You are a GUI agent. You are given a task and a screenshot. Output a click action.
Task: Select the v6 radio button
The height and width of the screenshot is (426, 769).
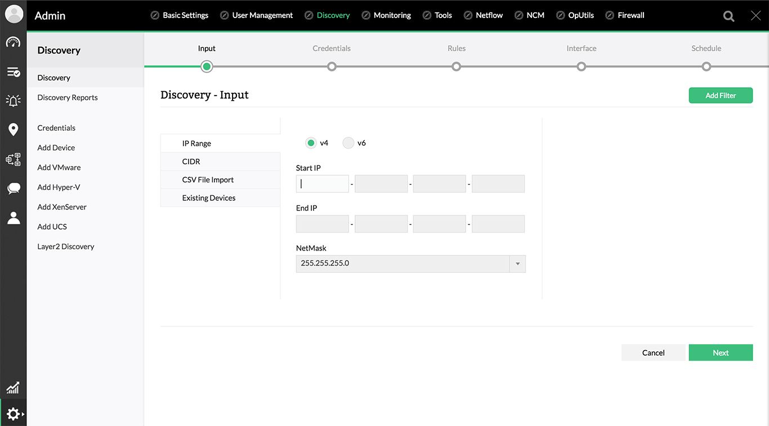pyautogui.click(x=348, y=143)
